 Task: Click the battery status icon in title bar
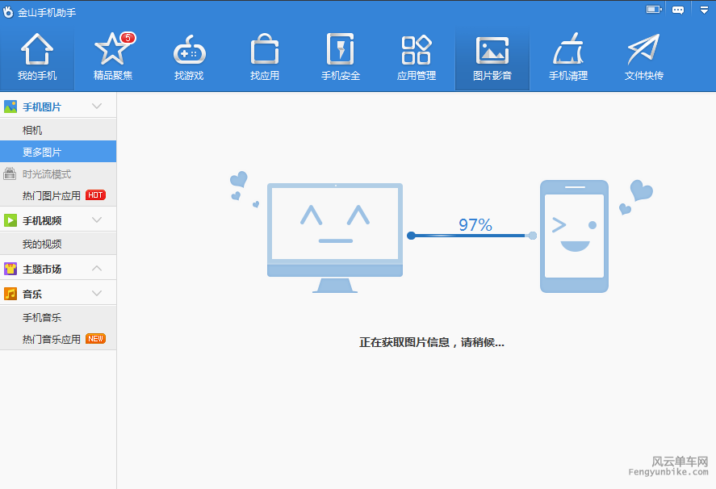click(654, 10)
